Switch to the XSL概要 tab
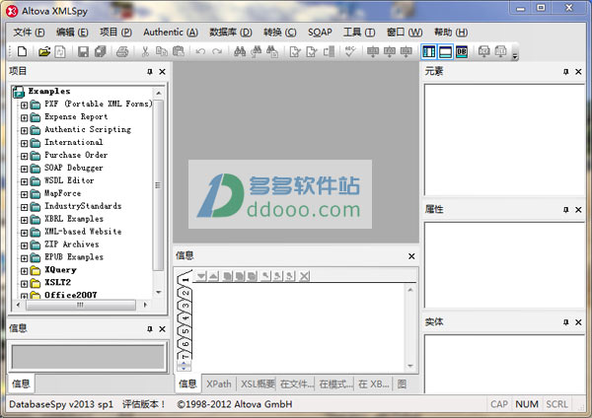592x418 pixels. (x=258, y=384)
